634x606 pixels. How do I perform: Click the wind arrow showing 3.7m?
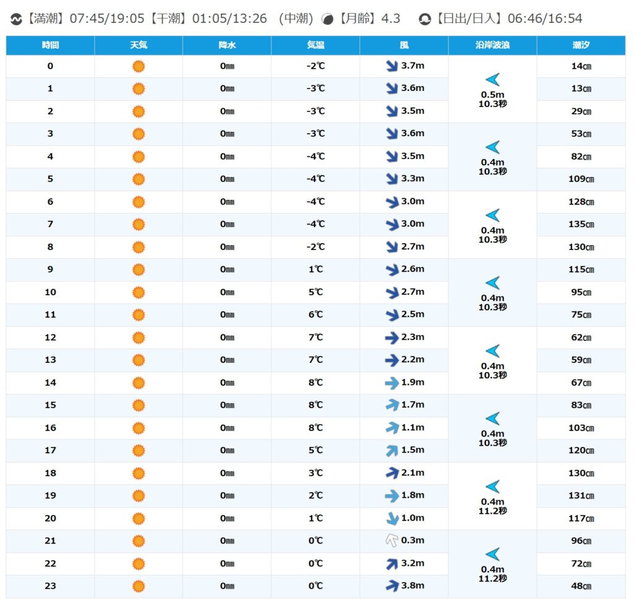pyautogui.click(x=391, y=66)
